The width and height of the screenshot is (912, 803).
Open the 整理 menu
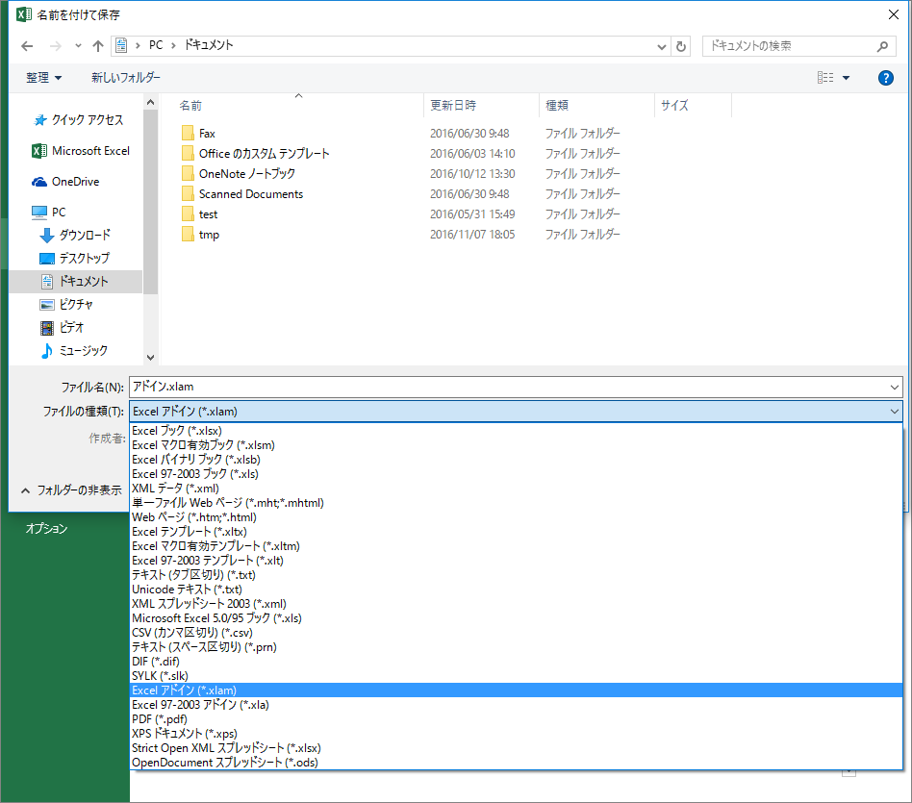pos(43,77)
